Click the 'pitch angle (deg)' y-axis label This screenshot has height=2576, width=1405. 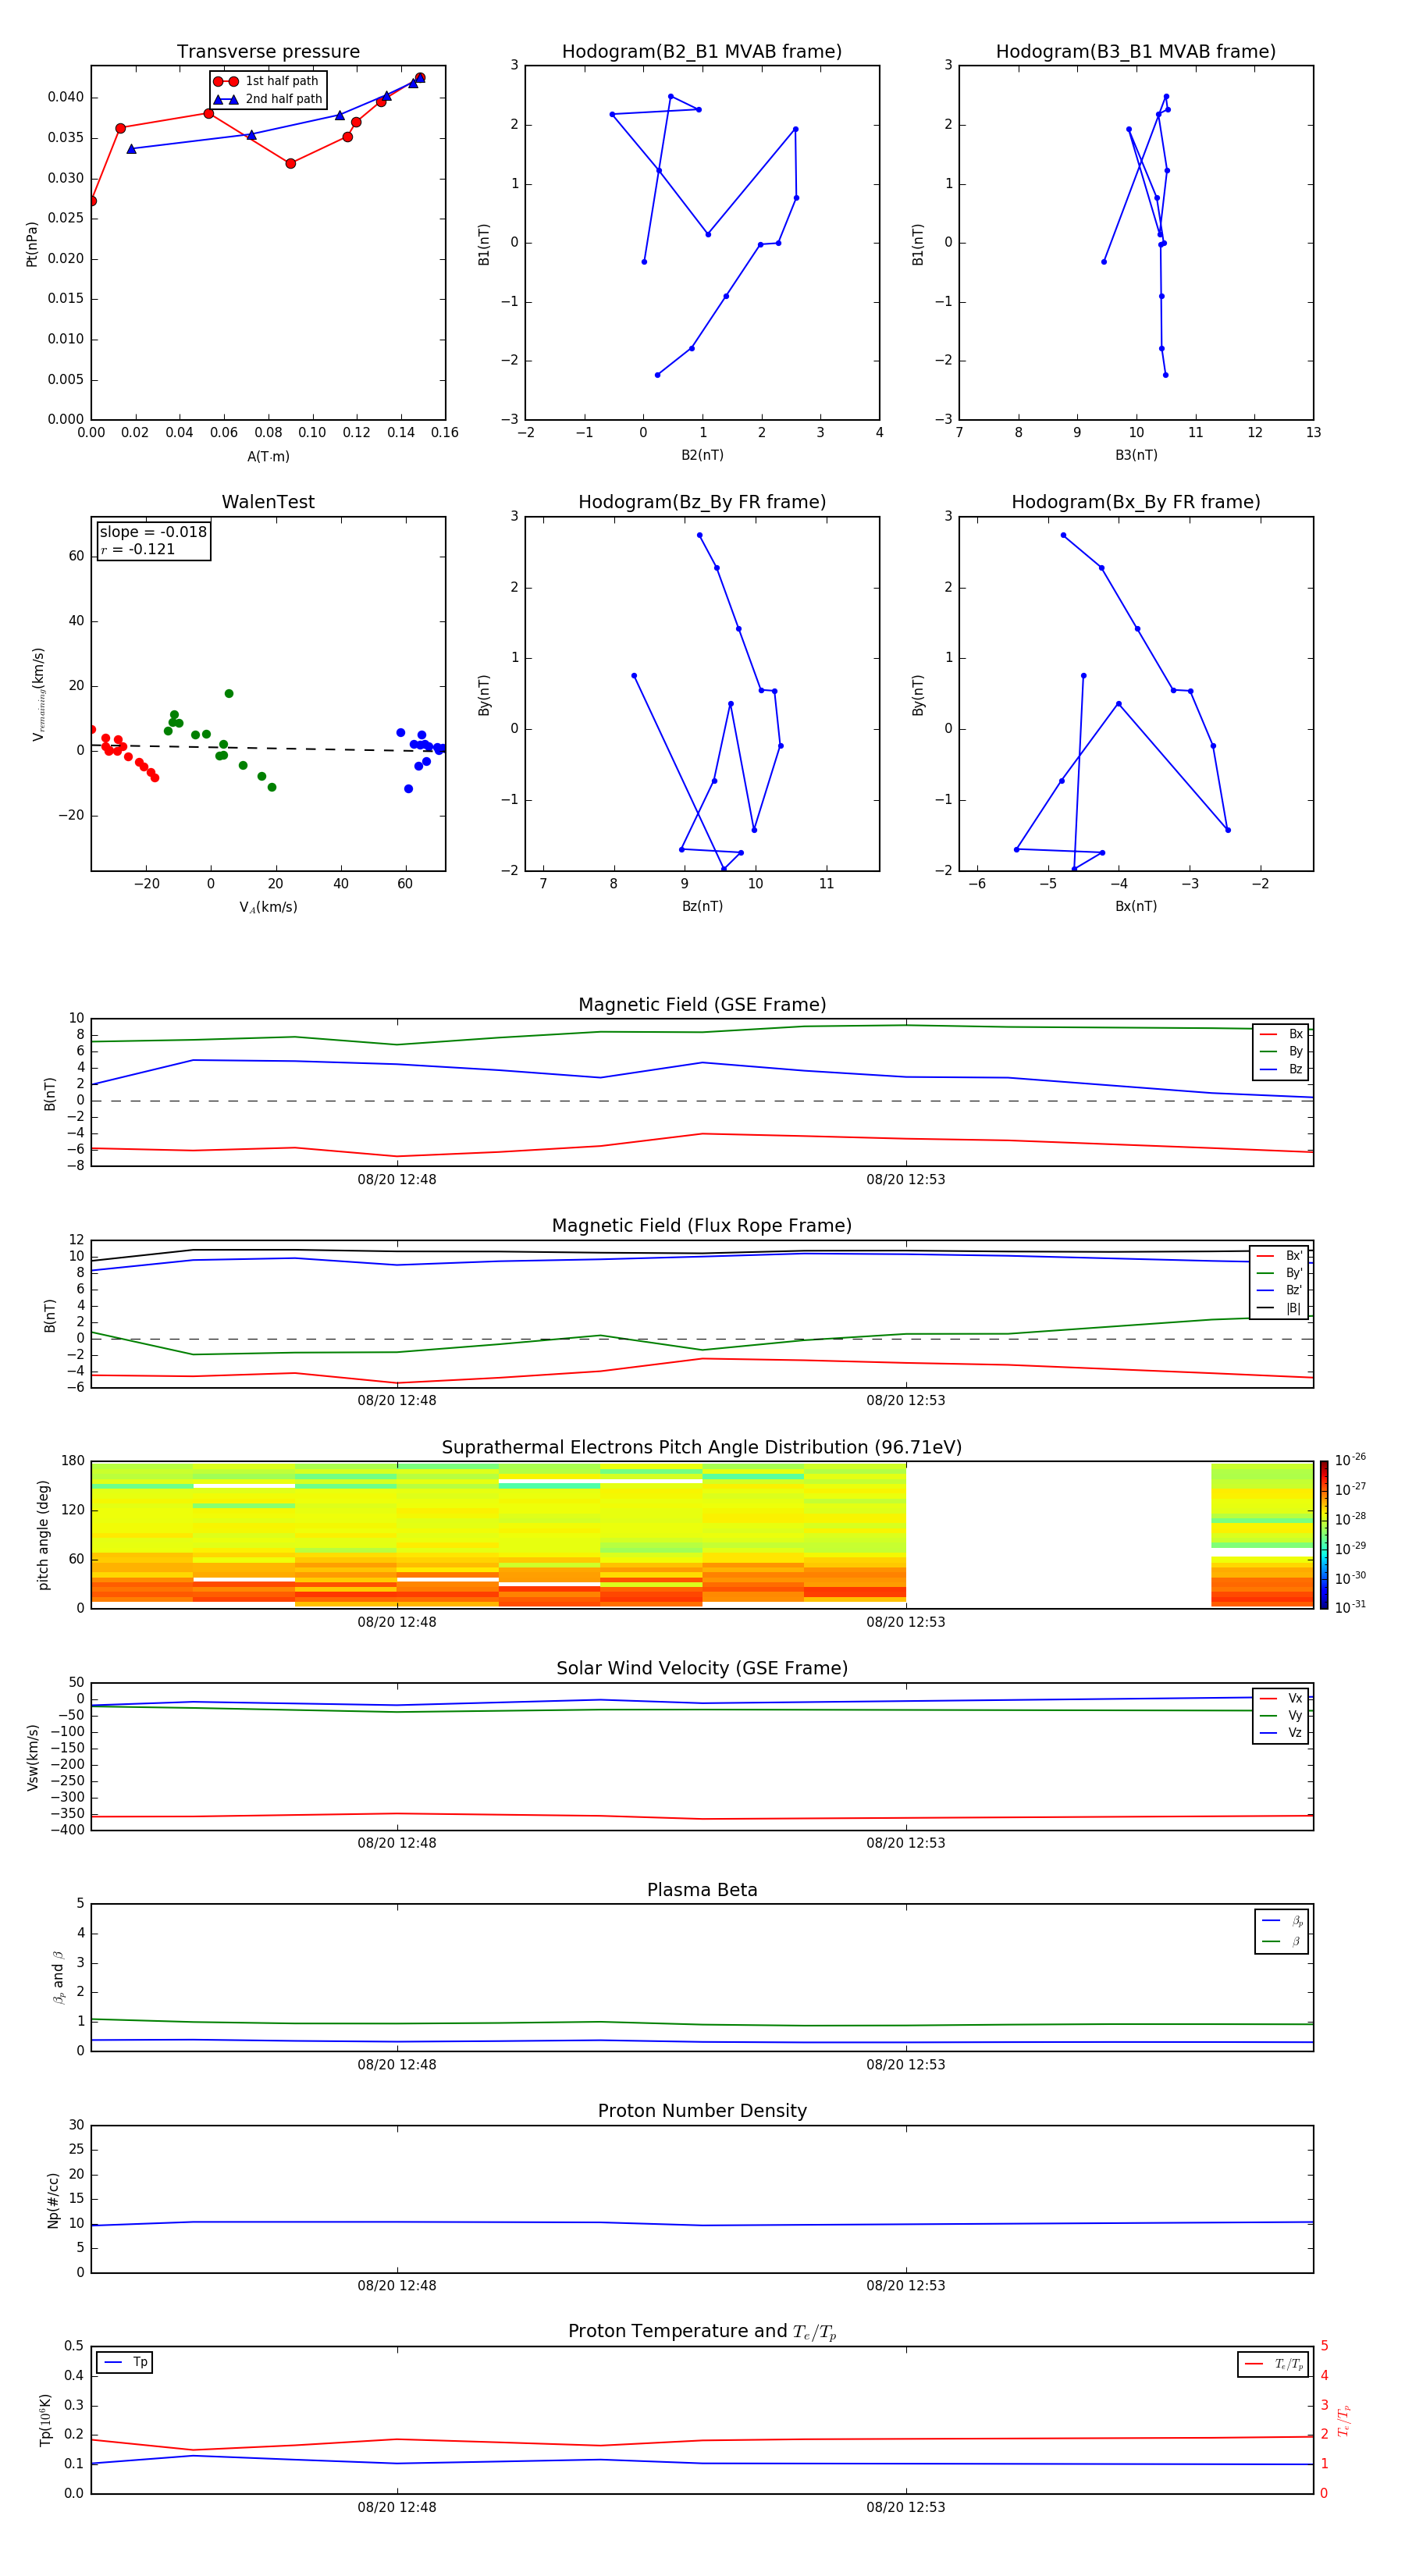43,1535
